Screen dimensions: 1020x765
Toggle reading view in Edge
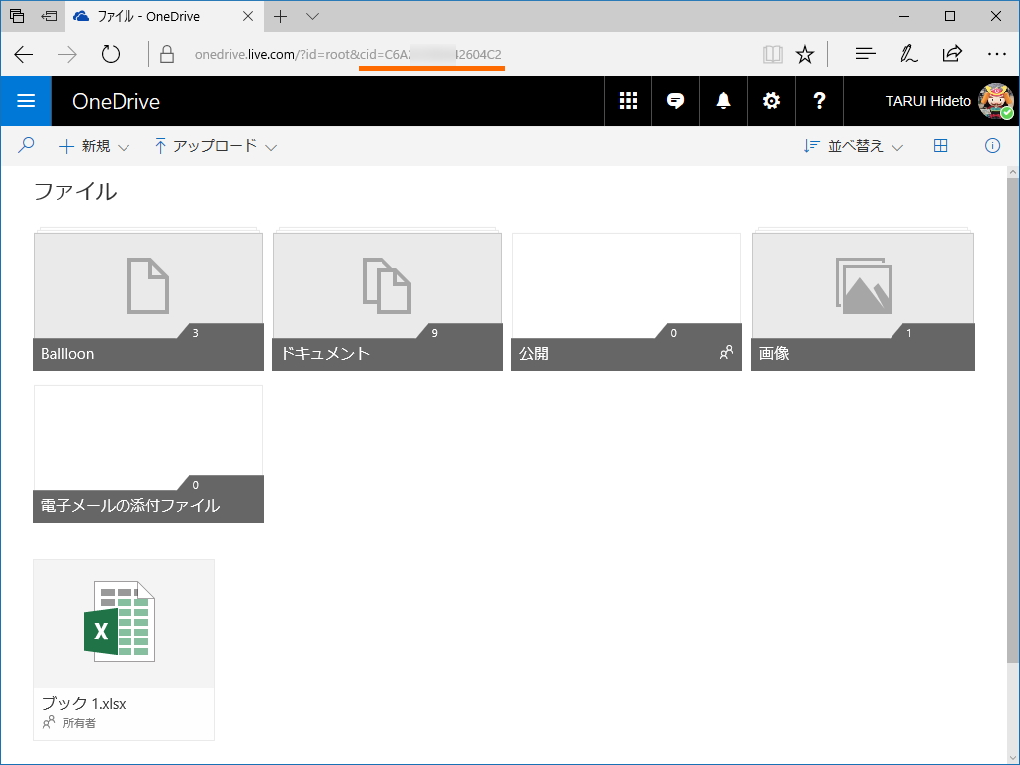(772, 53)
